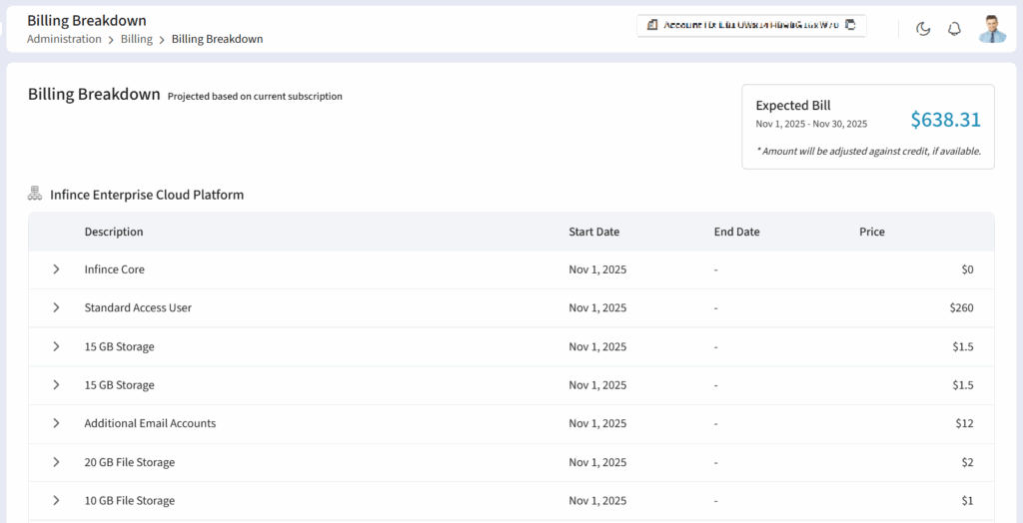Go to Administration in the breadcrumb
The image size is (1023, 523).
tap(64, 39)
